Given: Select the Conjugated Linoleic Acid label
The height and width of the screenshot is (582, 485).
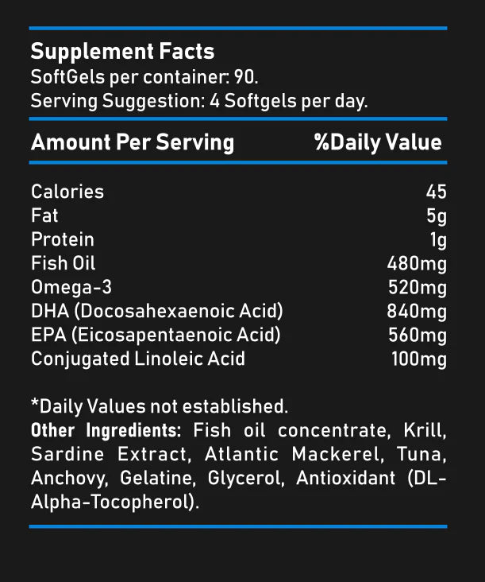Looking at the screenshot, I should pos(138,359).
